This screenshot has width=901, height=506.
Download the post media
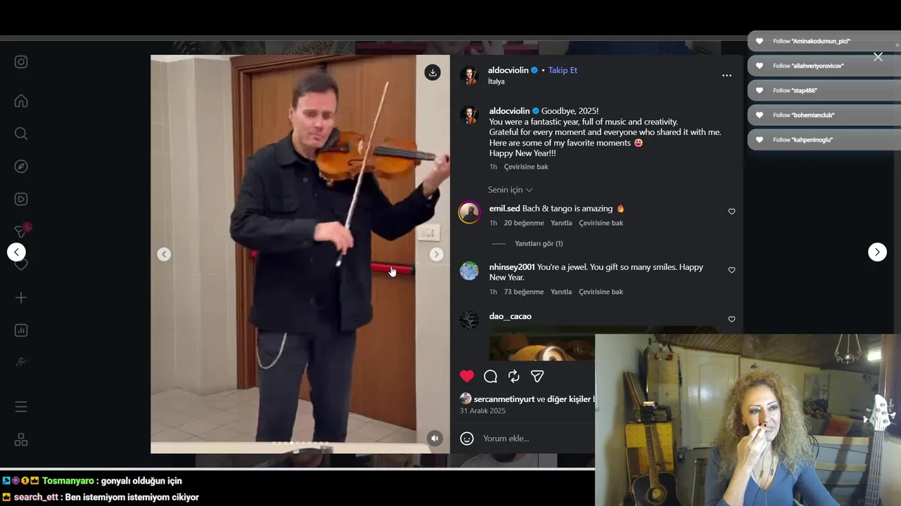click(x=432, y=72)
